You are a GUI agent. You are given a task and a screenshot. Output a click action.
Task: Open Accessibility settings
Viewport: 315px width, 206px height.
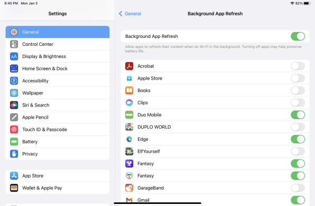58,81
